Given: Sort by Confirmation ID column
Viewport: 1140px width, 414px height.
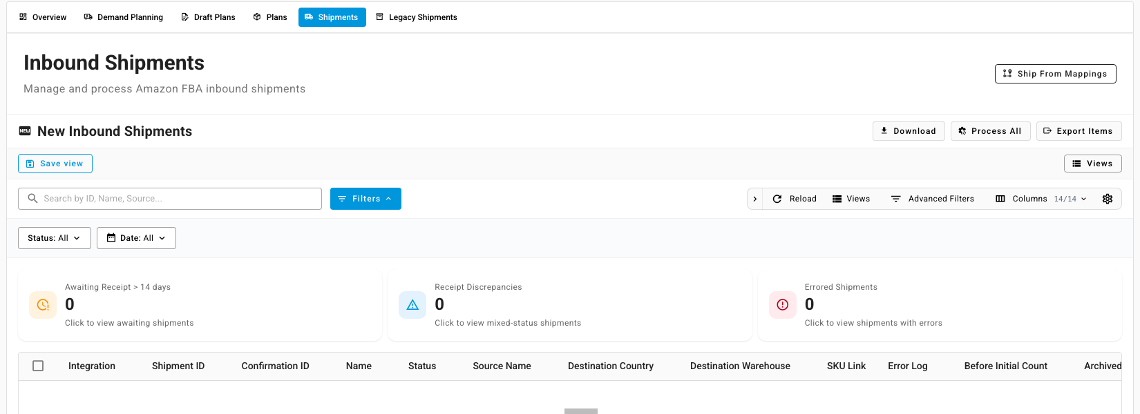Looking at the screenshot, I should tap(275, 366).
